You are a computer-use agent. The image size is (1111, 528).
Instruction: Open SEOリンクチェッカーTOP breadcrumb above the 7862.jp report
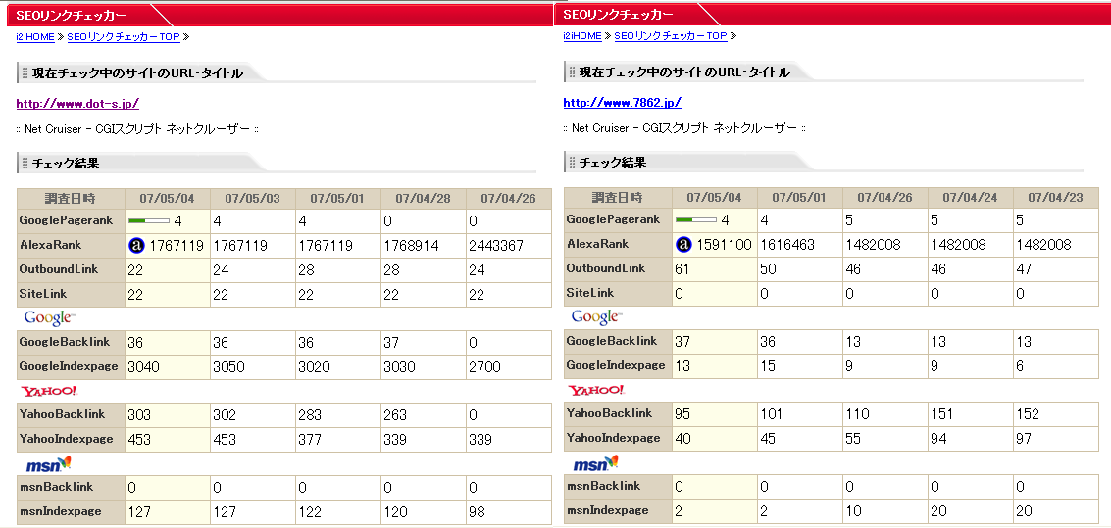point(671,36)
